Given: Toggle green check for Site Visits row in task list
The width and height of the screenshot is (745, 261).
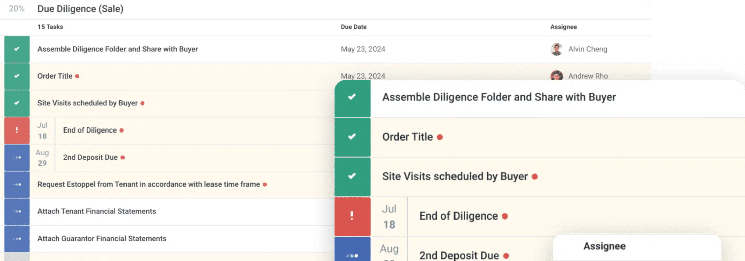Looking at the screenshot, I should [17, 103].
